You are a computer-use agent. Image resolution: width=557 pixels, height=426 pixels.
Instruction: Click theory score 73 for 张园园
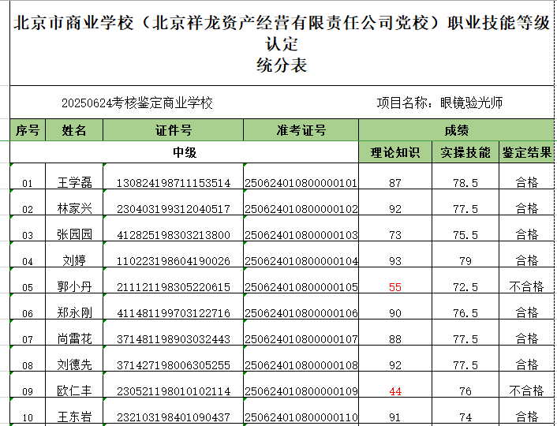(395, 235)
